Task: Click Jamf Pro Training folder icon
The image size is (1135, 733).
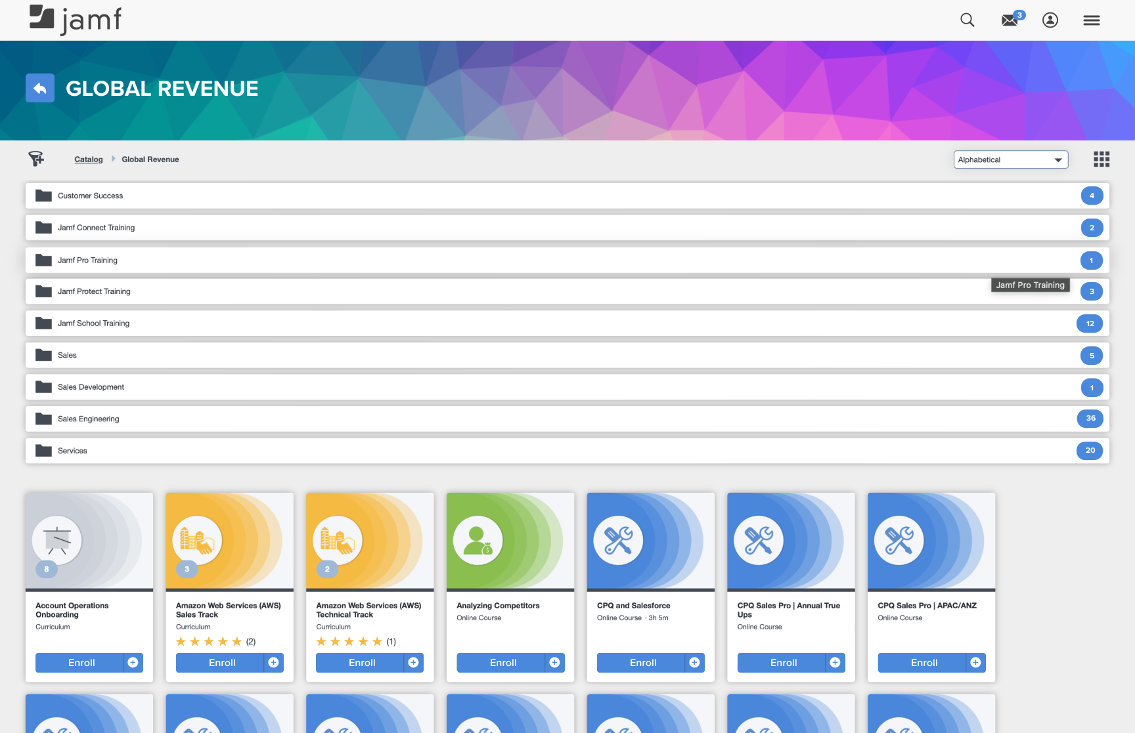Action: [x=43, y=260]
